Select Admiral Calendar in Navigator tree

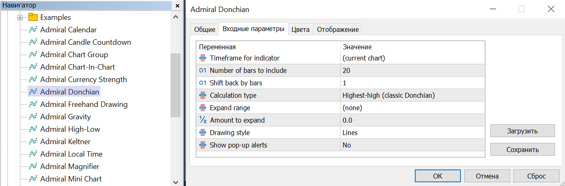pos(68,30)
